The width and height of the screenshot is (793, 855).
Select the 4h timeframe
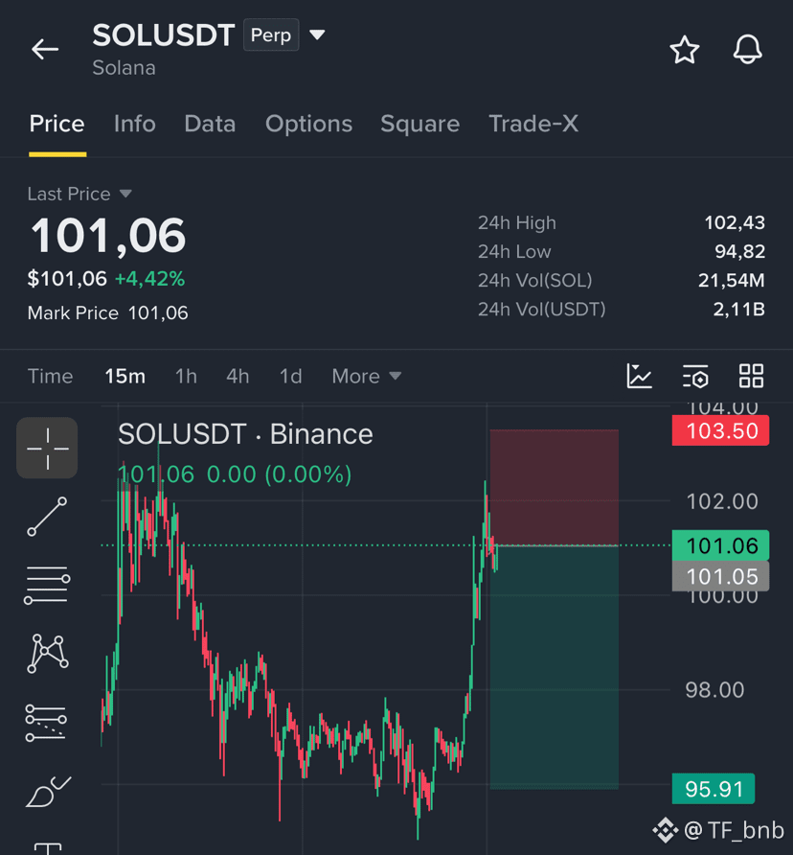click(x=238, y=377)
